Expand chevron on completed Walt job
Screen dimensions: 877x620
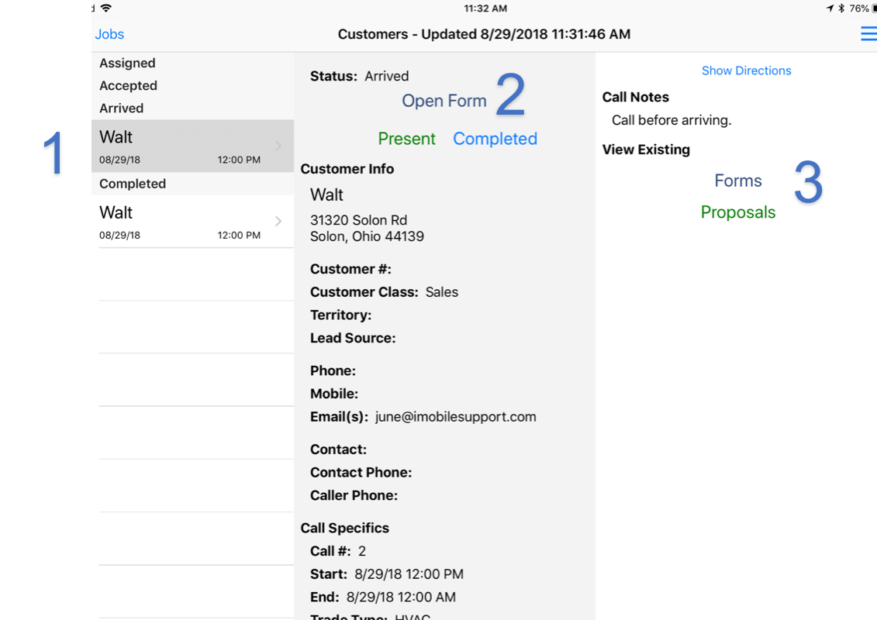pyautogui.click(x=278, y=222)
